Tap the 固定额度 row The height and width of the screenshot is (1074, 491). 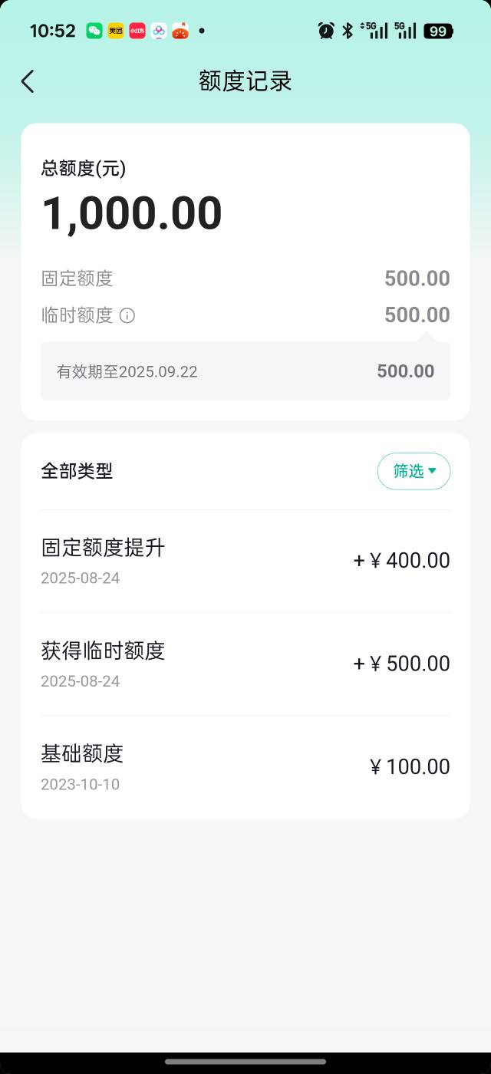pyautogui.click(x=245, y=278)
